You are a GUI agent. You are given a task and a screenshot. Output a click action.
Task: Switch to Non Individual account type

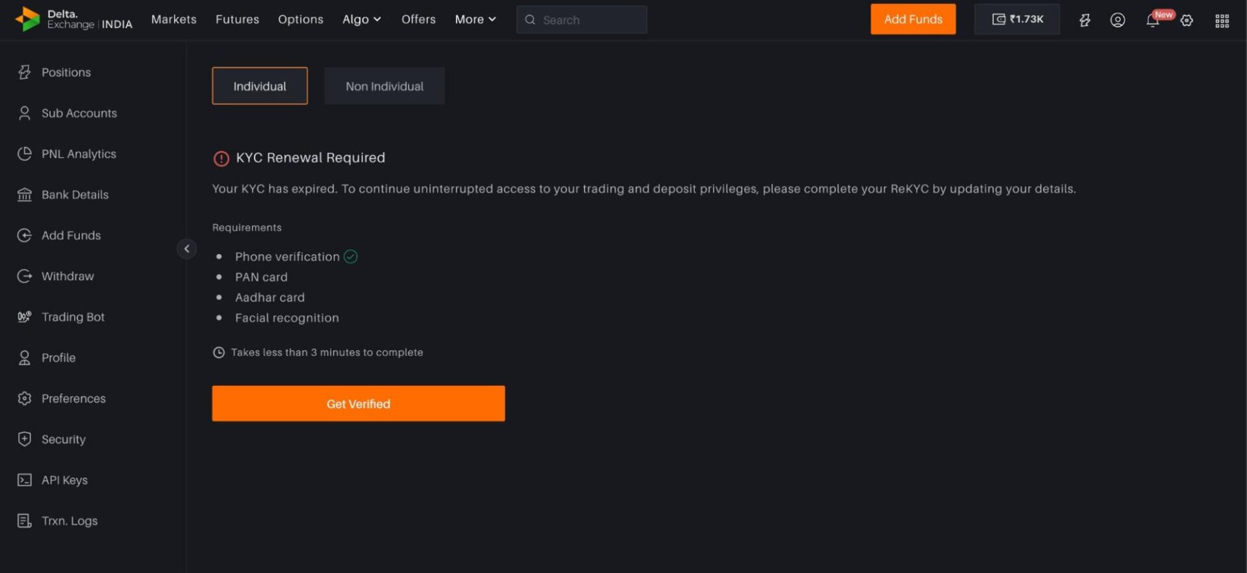[384, 86]
